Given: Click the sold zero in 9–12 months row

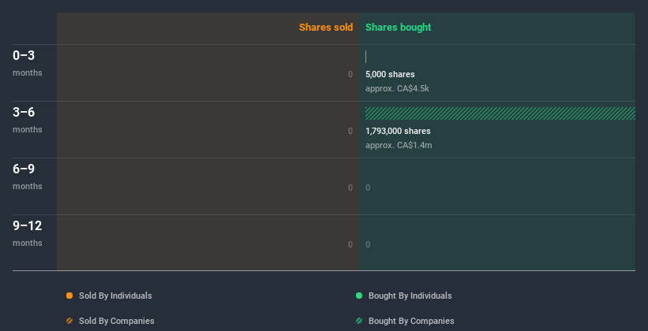Looking at the screenshot, I should (350, 245).
